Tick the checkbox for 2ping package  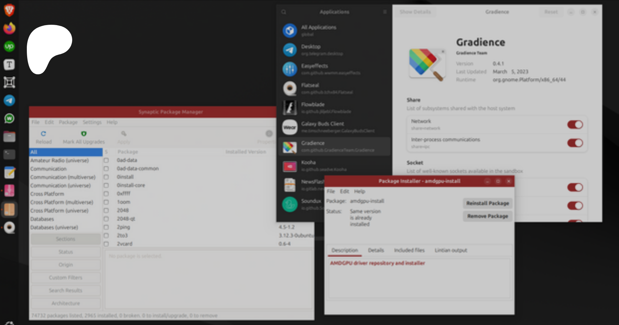coord(106,227)
